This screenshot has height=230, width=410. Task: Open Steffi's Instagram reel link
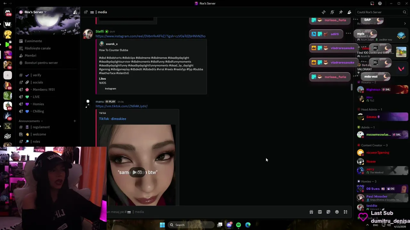(x=151, y=36)
